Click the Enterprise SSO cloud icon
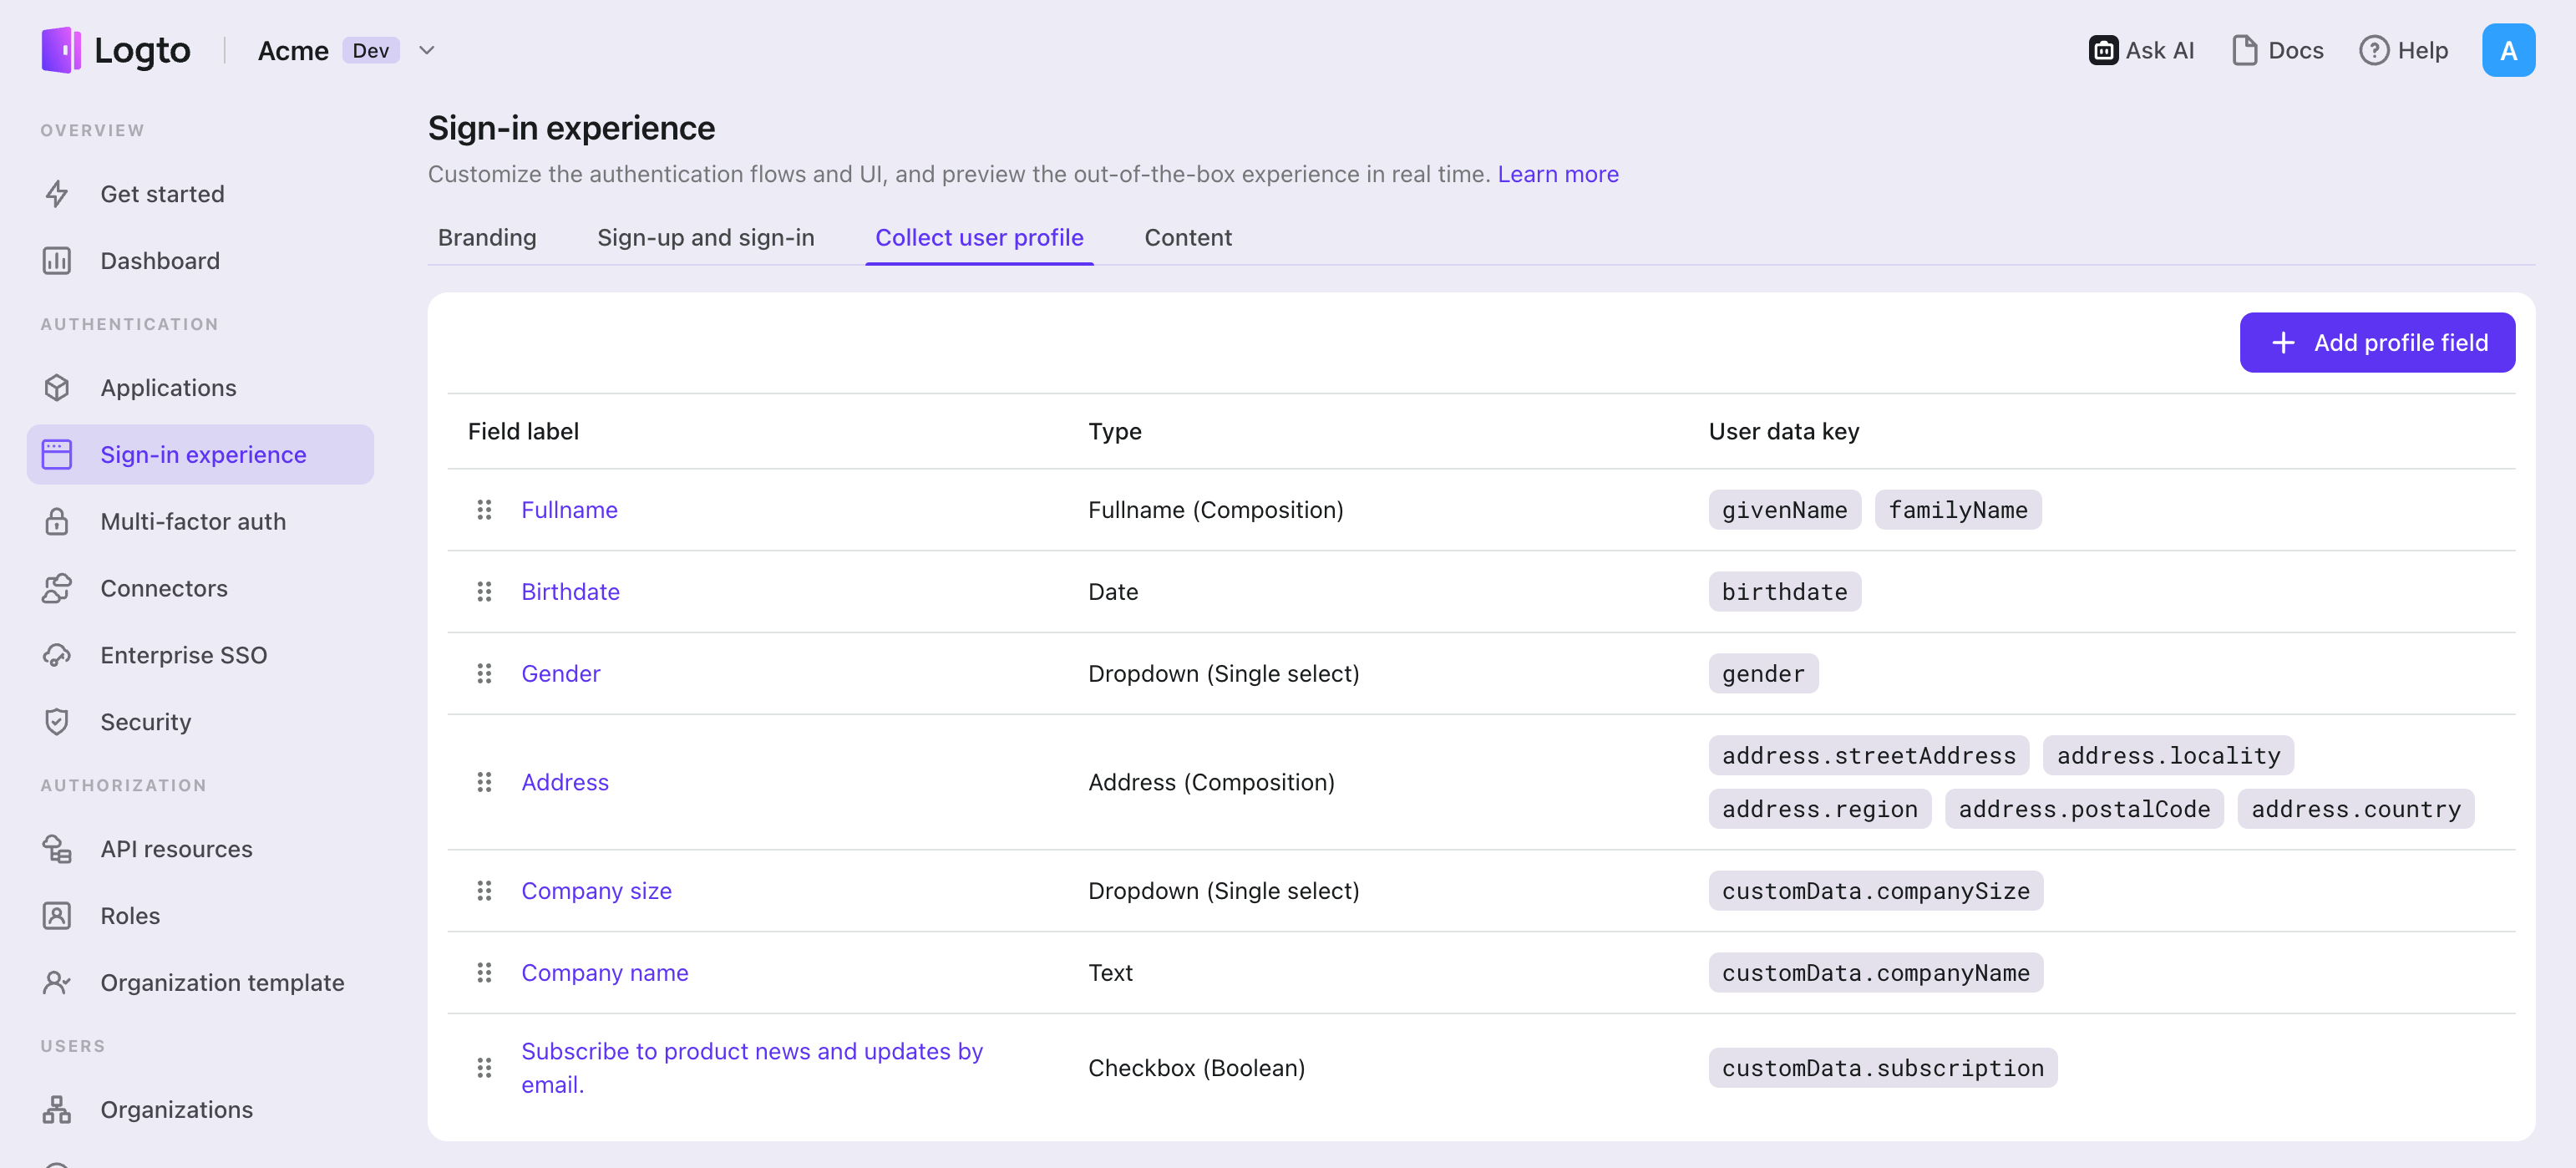 (57, 656)
